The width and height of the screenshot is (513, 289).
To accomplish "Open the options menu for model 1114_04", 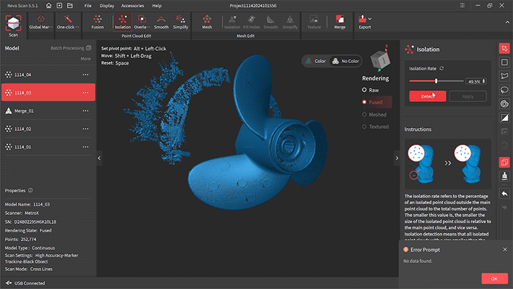I will point(85,74).
